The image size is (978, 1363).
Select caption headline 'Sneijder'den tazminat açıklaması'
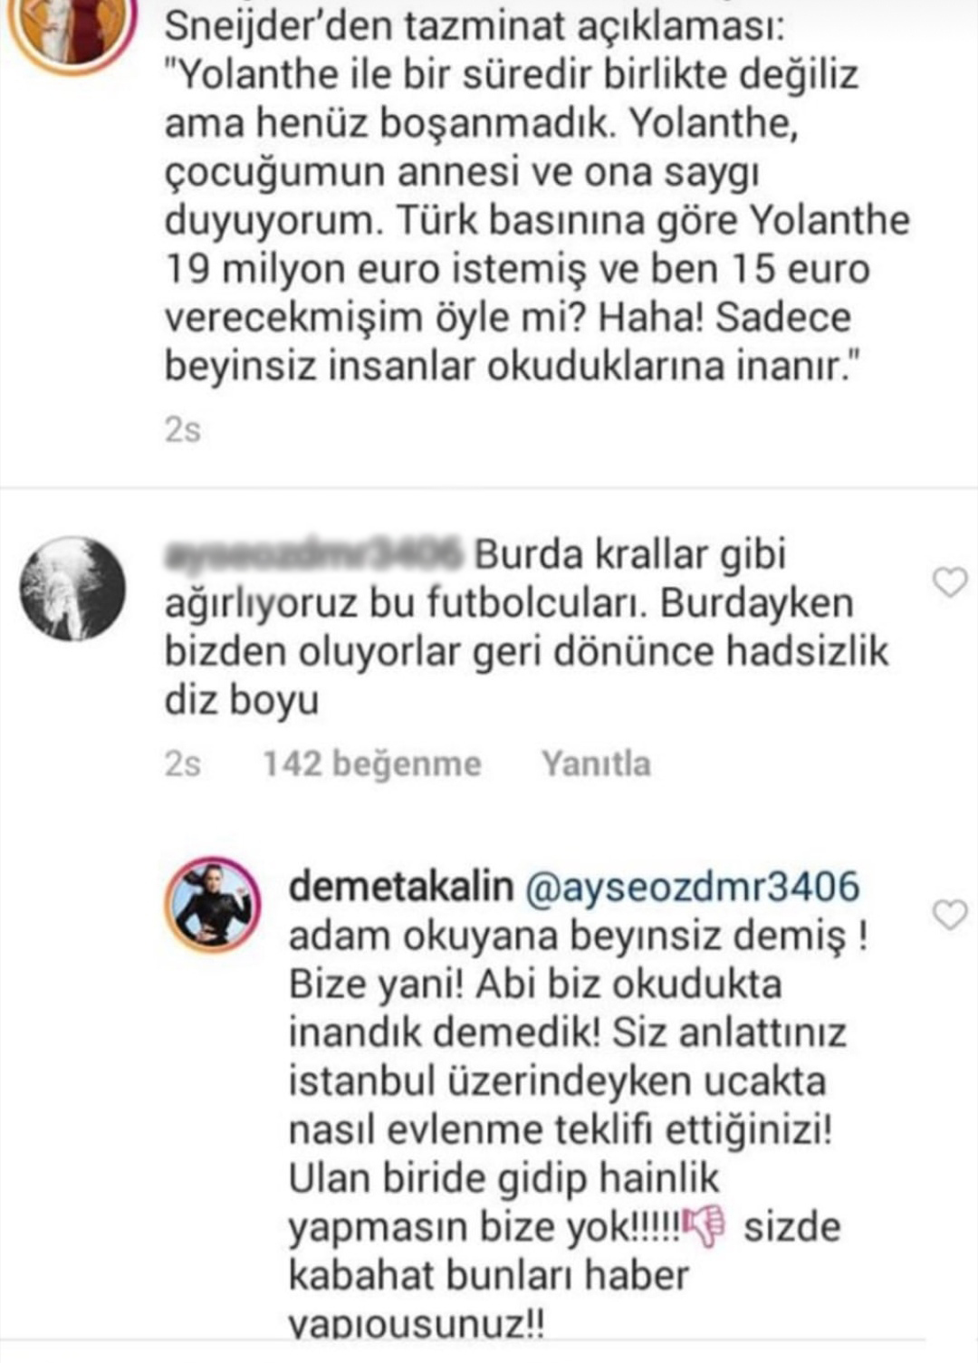475,27
